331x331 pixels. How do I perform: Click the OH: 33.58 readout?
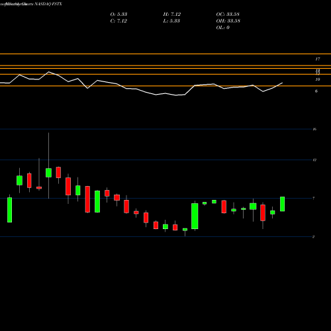pos(228,21)
